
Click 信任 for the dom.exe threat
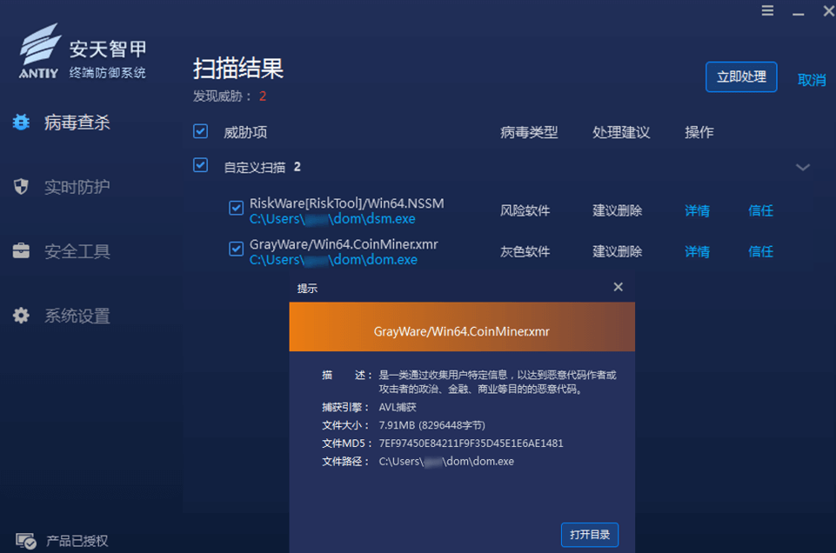click(x=760, y=251)
